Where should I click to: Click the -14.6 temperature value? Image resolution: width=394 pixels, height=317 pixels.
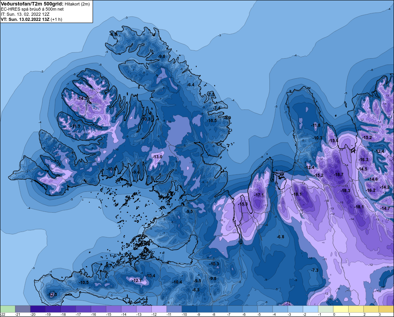click(373, 179)
